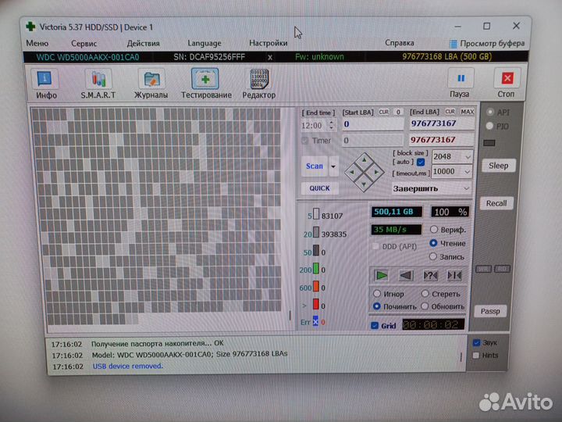The height and width of the screenshot is (422, 562).
Task: Open the Действия menu
Action: pyautogui.click(x=144, y=44)
